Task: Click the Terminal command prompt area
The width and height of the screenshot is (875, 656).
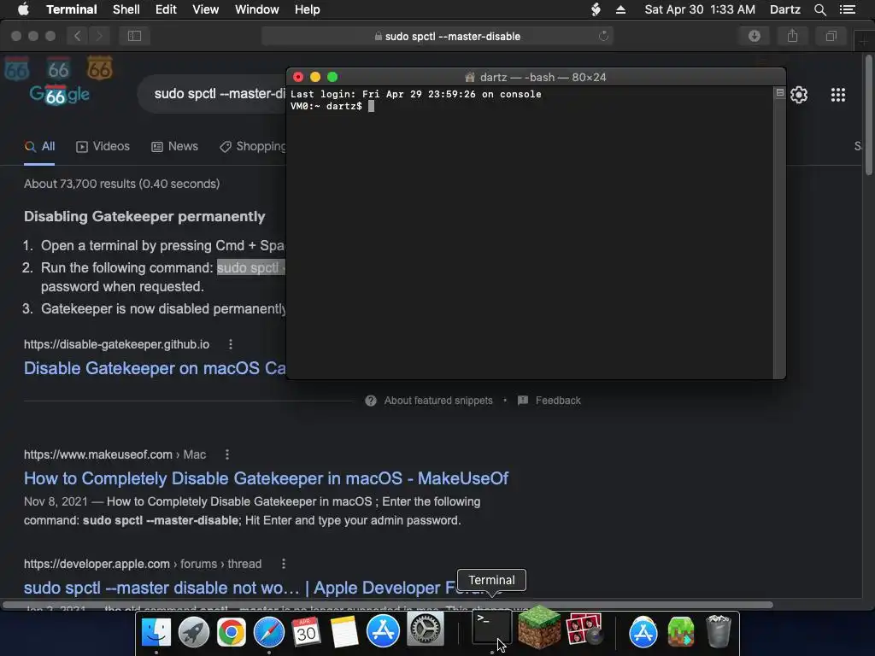Action: pos(530,234)
